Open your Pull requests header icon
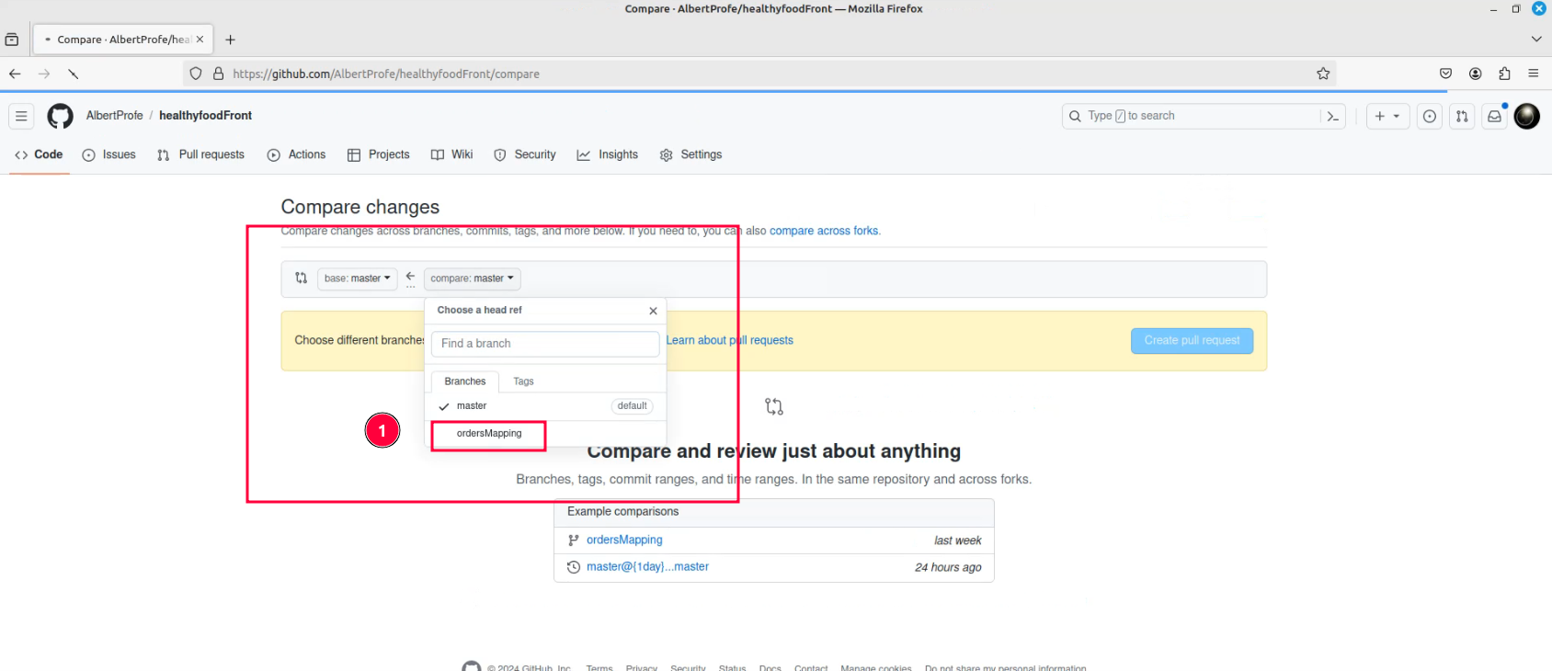This screenshot has width=1552, height=671. pyautogui.click(x=1462, y=116)
